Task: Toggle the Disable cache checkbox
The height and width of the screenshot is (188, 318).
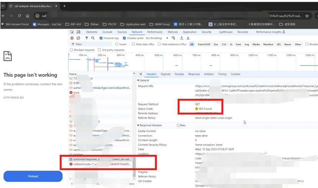Action: point(124,38)
